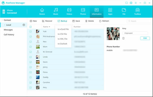Open the Ungrouped group dropdown
The height and width of the screenshot is (97, 153).
[135, 33]
